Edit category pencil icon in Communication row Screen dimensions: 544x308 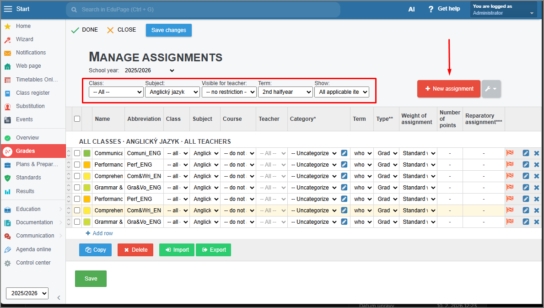(x=344, y=153)
